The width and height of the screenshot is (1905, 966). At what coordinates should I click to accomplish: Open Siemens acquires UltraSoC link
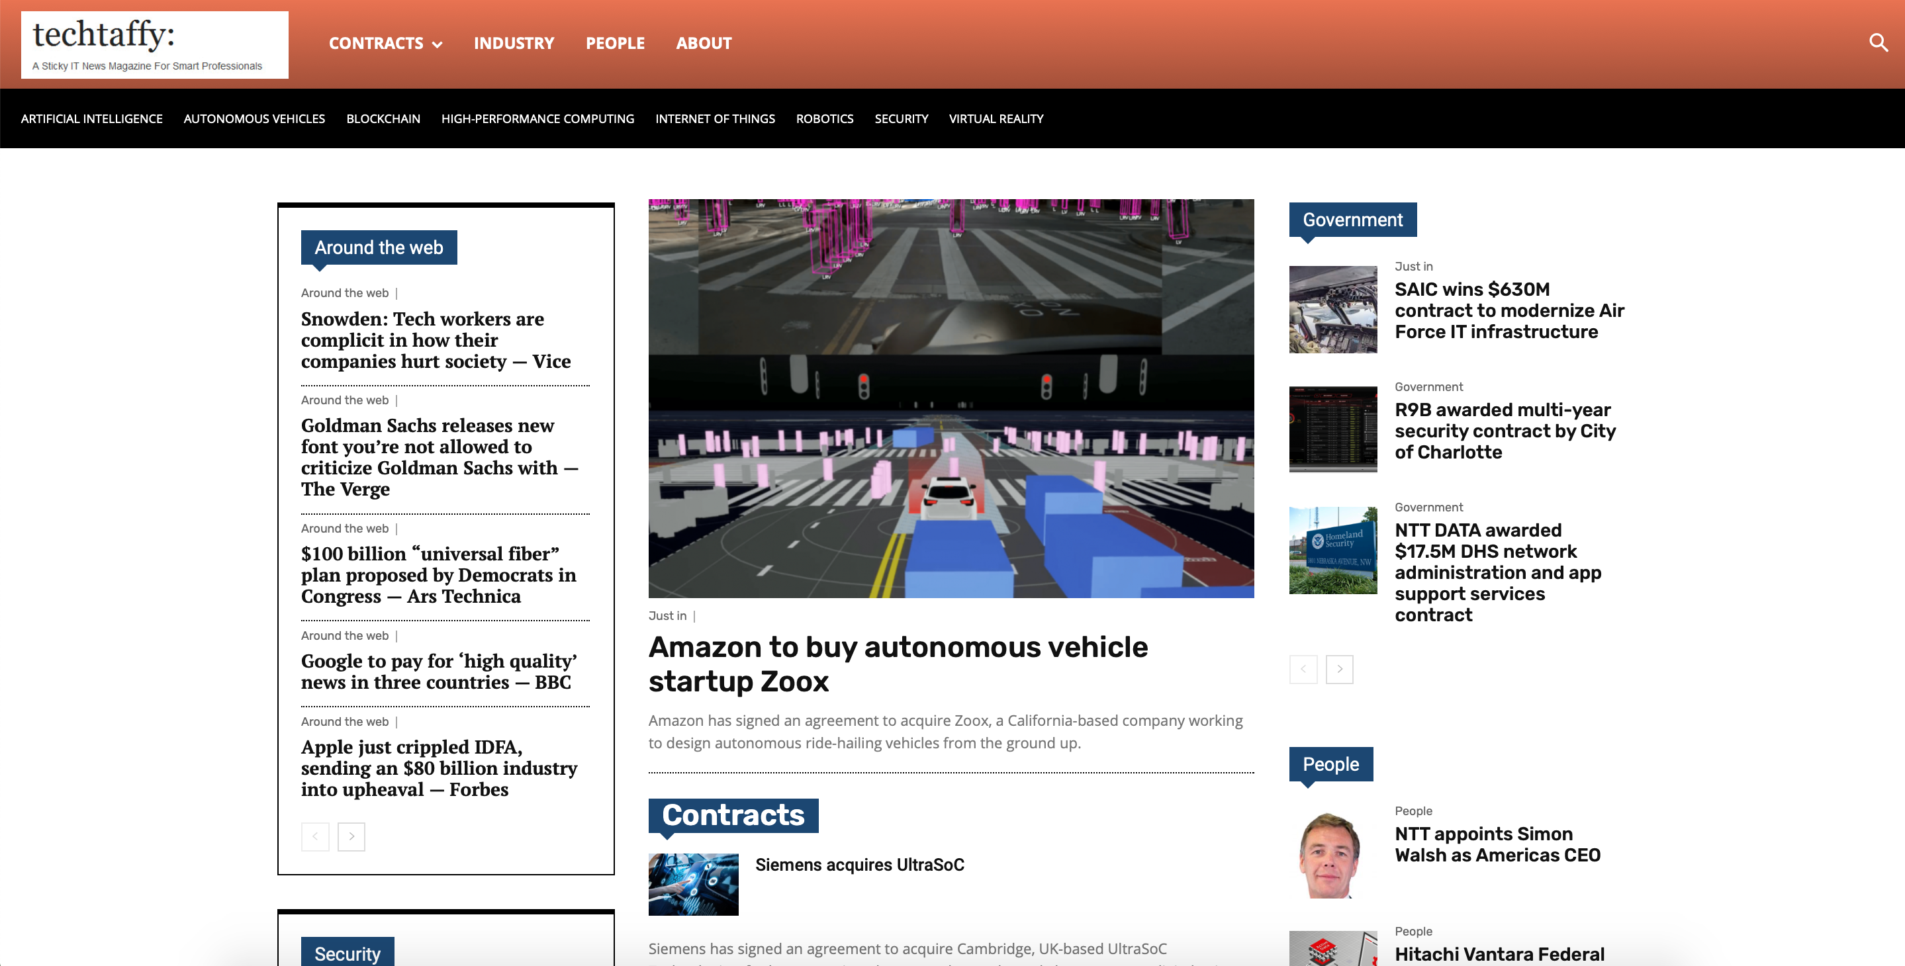[859, 865]
